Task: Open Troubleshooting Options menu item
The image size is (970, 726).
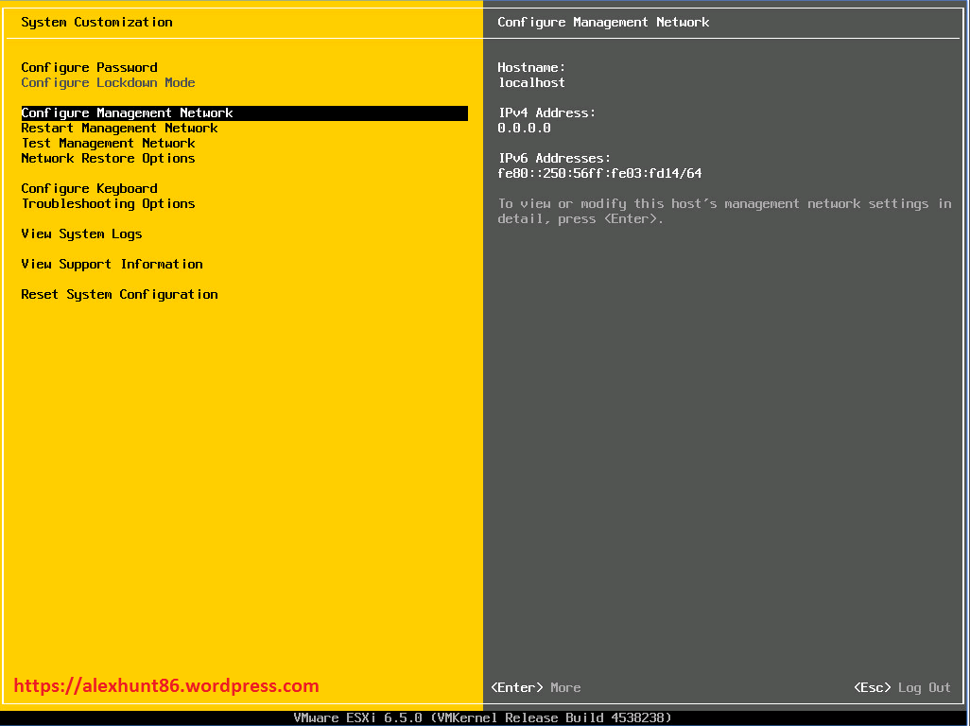Action: pos(108,203)
